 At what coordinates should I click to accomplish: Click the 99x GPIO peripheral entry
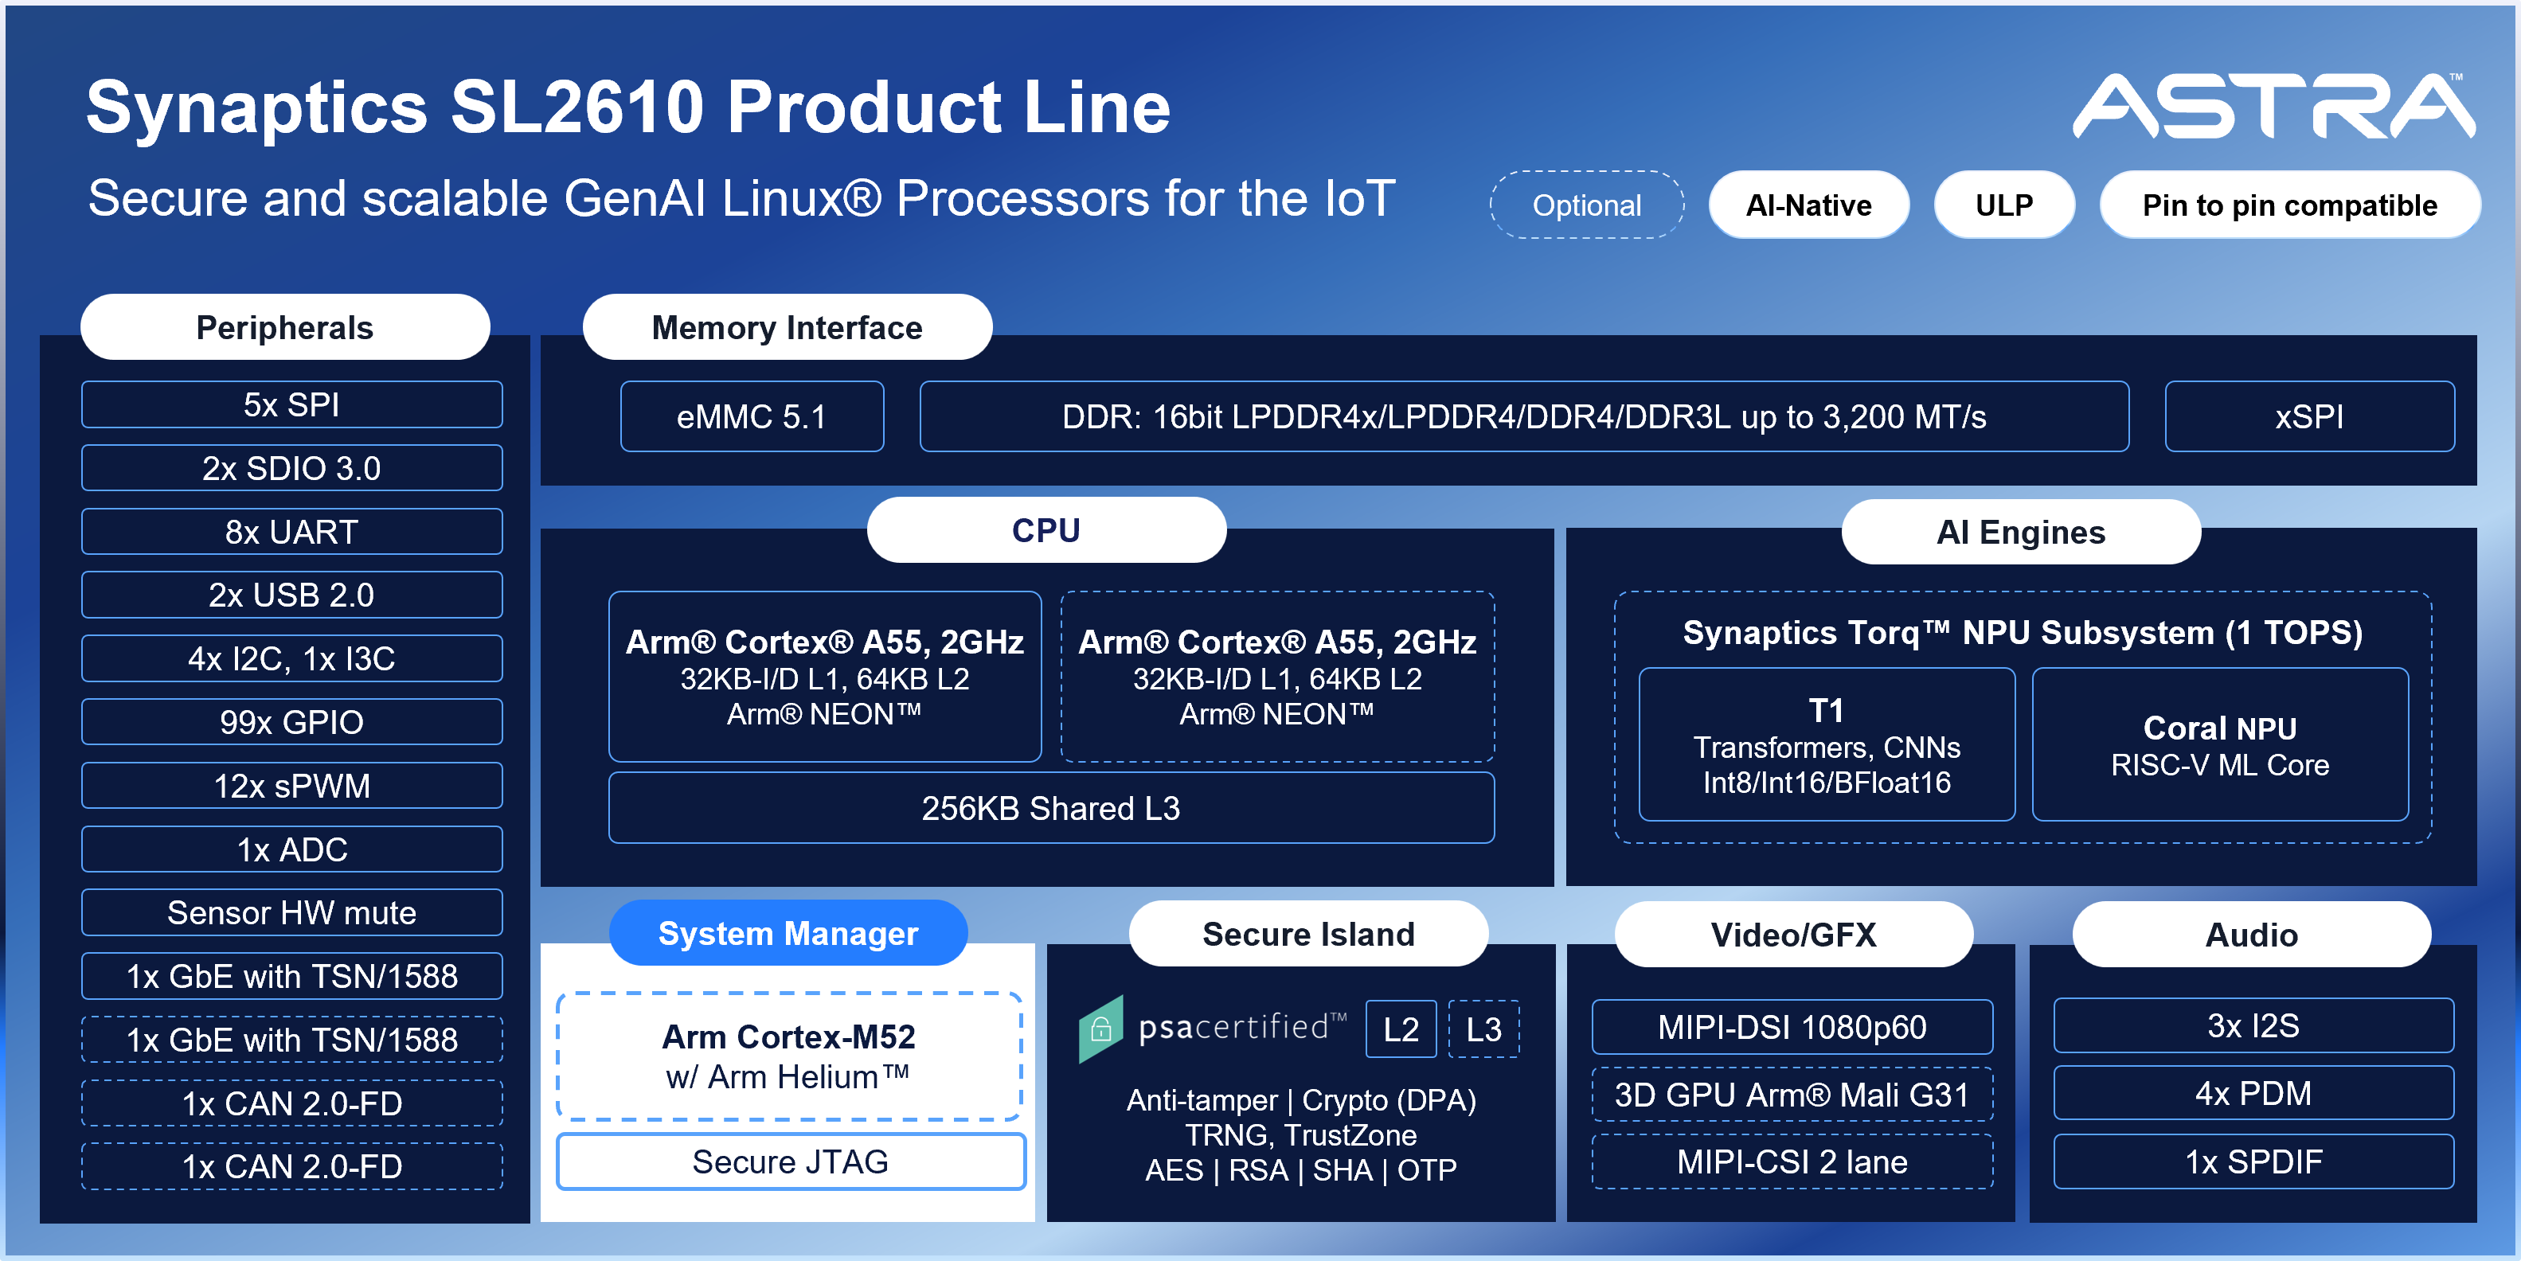click(291, 722)
